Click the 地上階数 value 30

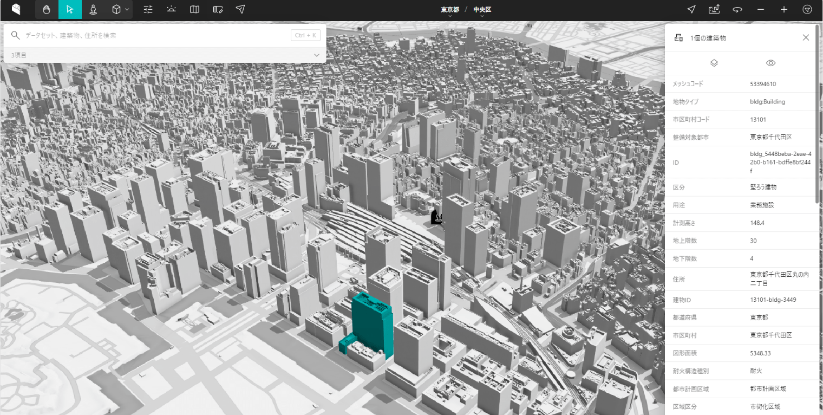[753, 241]
